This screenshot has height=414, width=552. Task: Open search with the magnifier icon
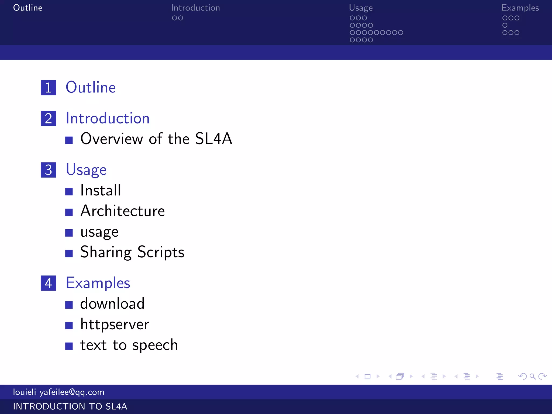[x=533, y=376]
